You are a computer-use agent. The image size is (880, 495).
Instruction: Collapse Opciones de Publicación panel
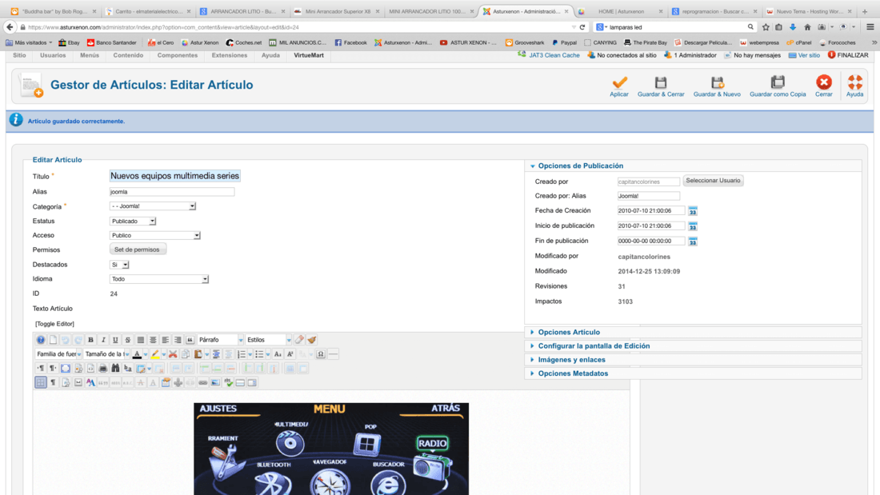(x=580, y=166)
